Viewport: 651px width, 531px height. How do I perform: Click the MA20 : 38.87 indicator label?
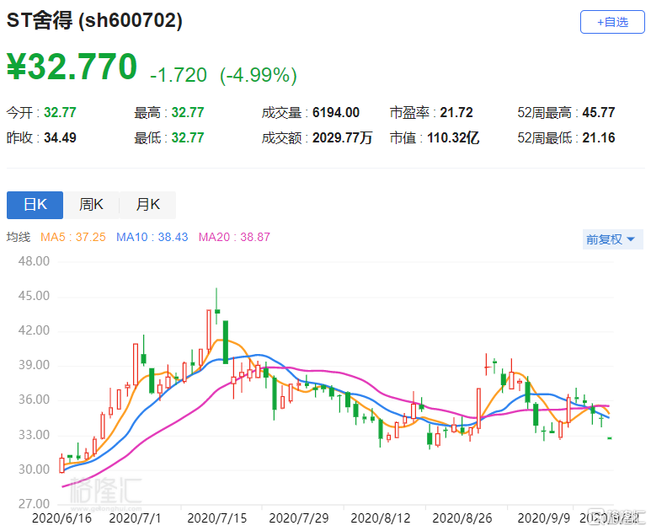click(234, 237)
